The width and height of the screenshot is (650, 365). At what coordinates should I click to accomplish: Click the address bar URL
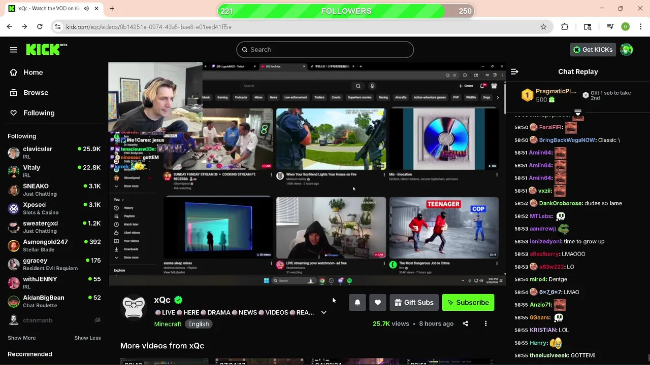(149, 27)
